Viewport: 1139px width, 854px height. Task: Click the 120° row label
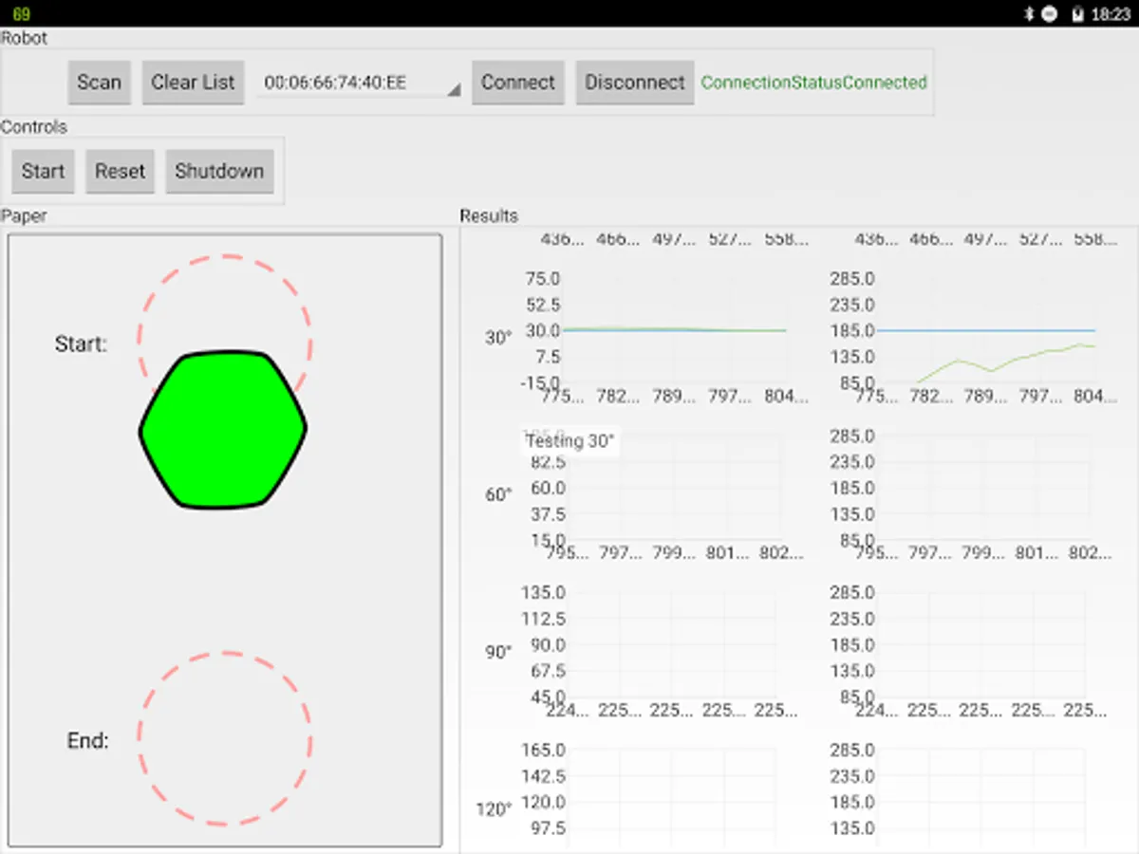[494, 810]
